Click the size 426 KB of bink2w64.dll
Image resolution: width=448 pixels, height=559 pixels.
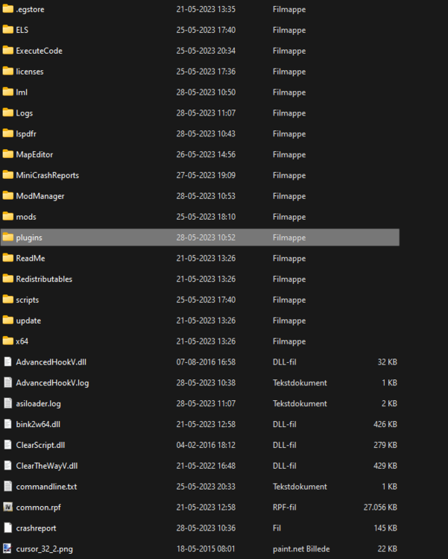click(385, 424)
